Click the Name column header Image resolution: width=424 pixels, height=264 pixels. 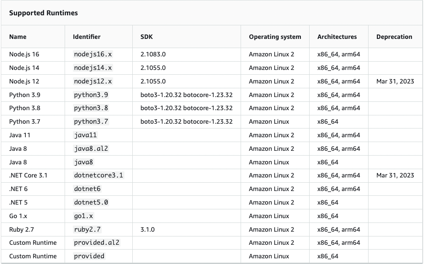point(18,37)
